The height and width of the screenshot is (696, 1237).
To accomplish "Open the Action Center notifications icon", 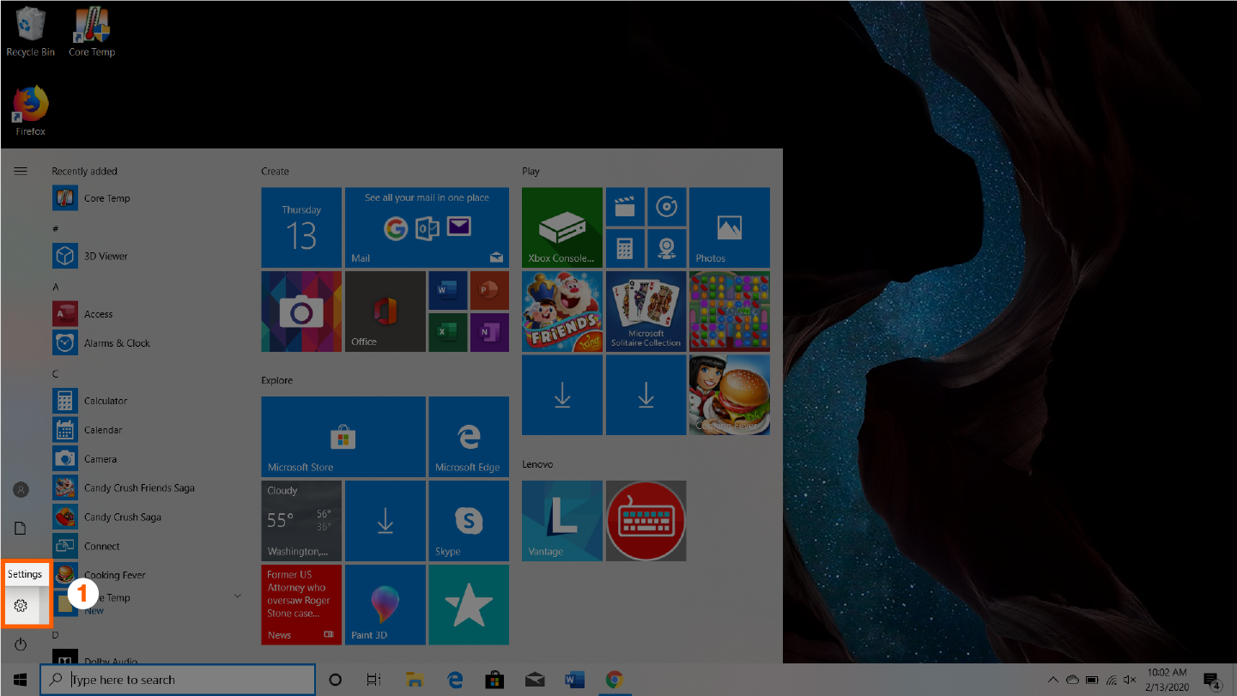I will (x=1211, y=680).
